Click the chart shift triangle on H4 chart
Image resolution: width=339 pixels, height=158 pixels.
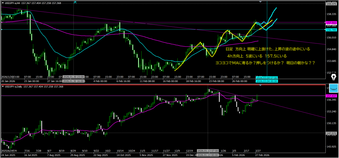pyautogui.click(x=260, y=2)
